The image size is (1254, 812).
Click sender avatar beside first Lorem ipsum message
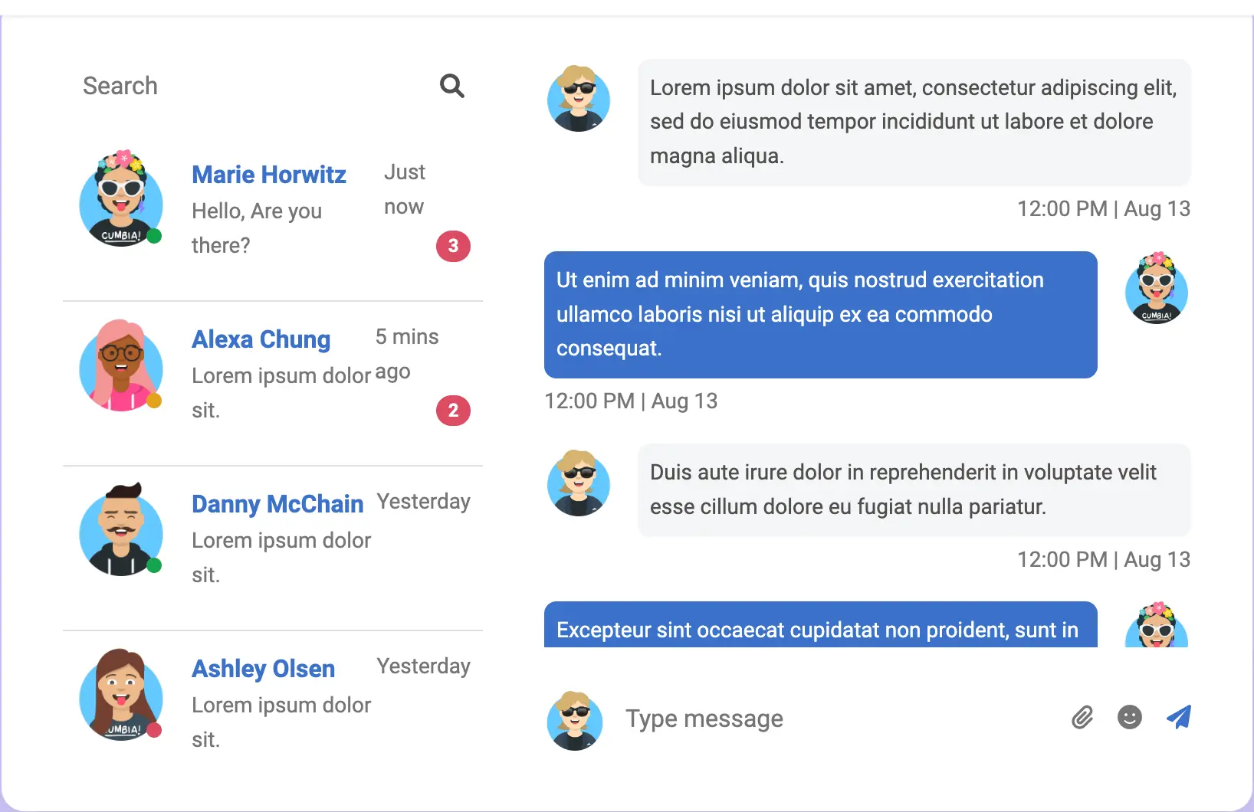pos(579,100)
